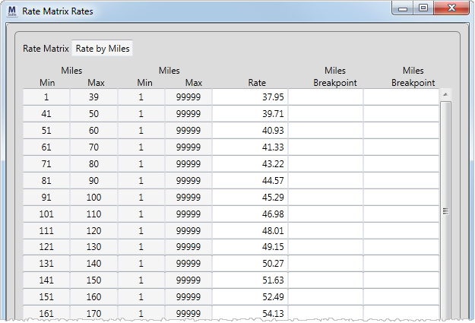475x323 pixels.
Task: Switch to the Rate Matrix tab
Action: coord(46,49)
